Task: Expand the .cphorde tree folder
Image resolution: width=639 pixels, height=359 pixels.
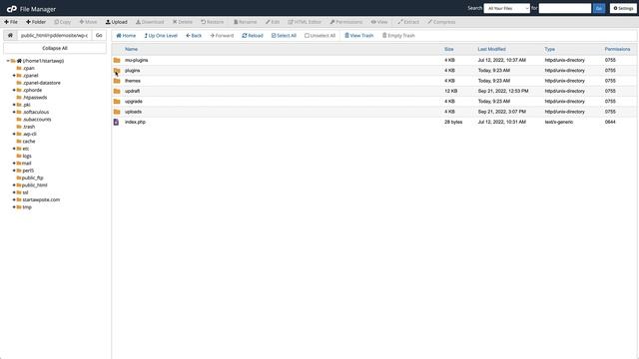Action: point(14,91)
